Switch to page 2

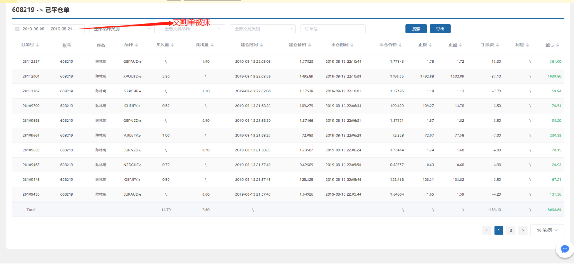point(510,230)
